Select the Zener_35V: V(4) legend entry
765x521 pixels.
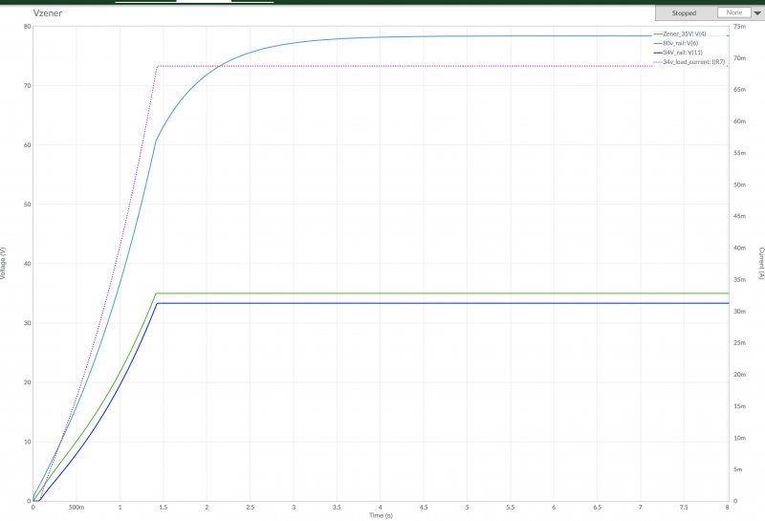coord(684,34)
